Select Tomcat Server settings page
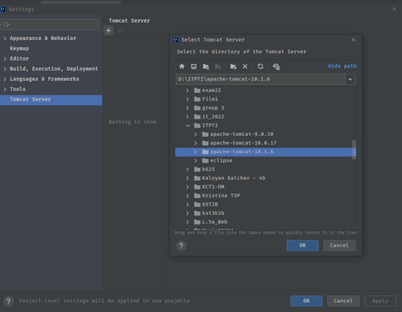Viewport: 402px width, 312px height. coord(51,99)
